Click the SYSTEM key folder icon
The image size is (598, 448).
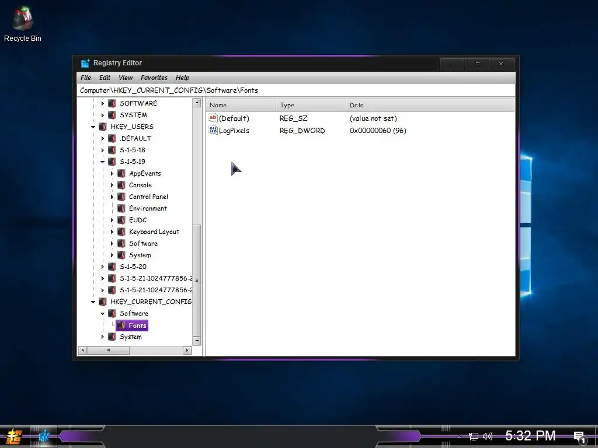[x=112, y=115]
